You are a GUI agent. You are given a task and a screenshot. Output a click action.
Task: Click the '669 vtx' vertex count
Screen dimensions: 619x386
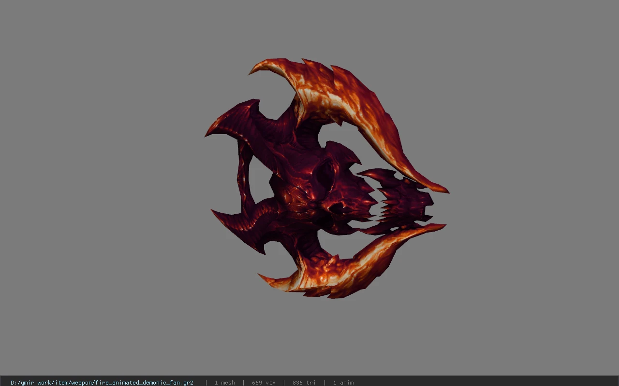[264, 383]
